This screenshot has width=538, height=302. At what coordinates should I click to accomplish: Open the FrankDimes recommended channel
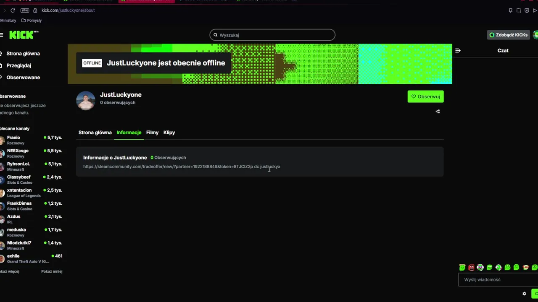32,206
